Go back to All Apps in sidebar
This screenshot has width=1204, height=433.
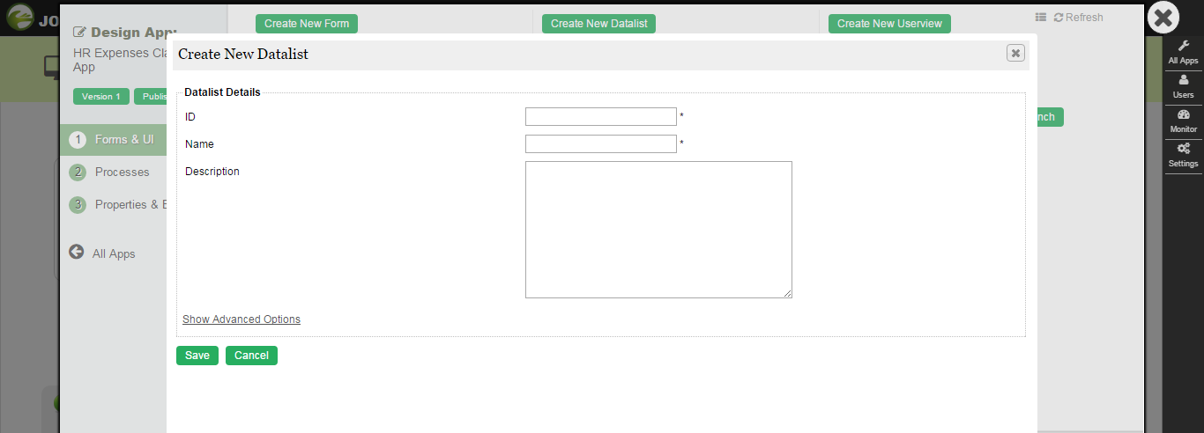click(x=114, y=253)
